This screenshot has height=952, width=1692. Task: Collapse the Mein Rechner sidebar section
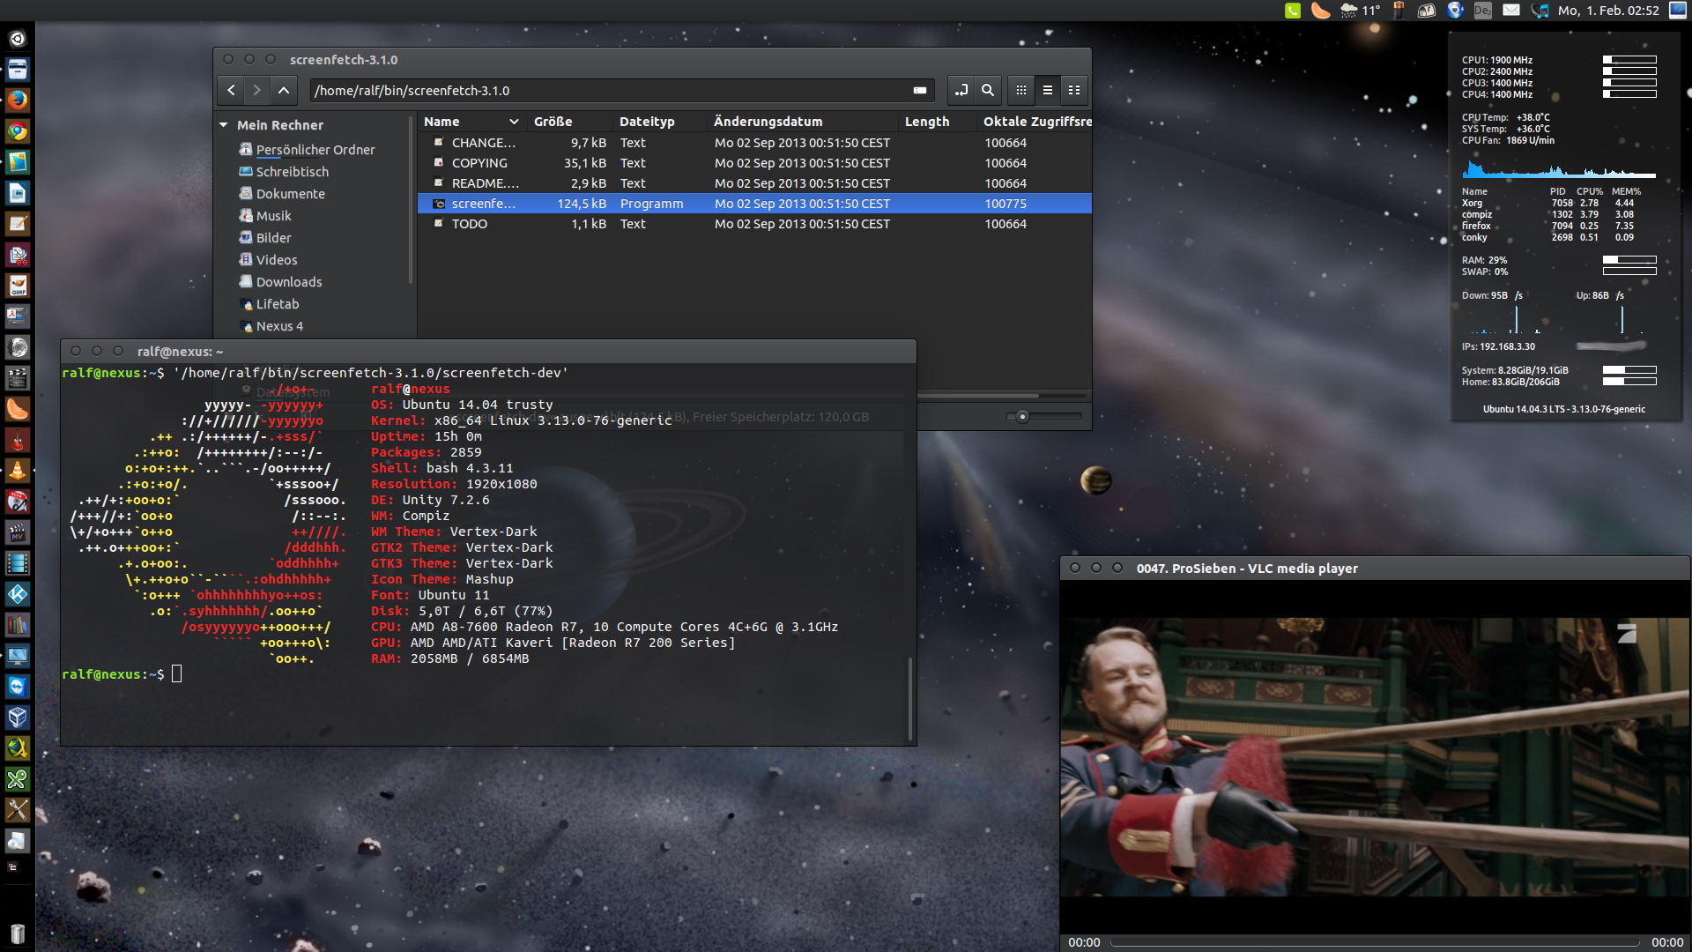click(x=224, y=125)
